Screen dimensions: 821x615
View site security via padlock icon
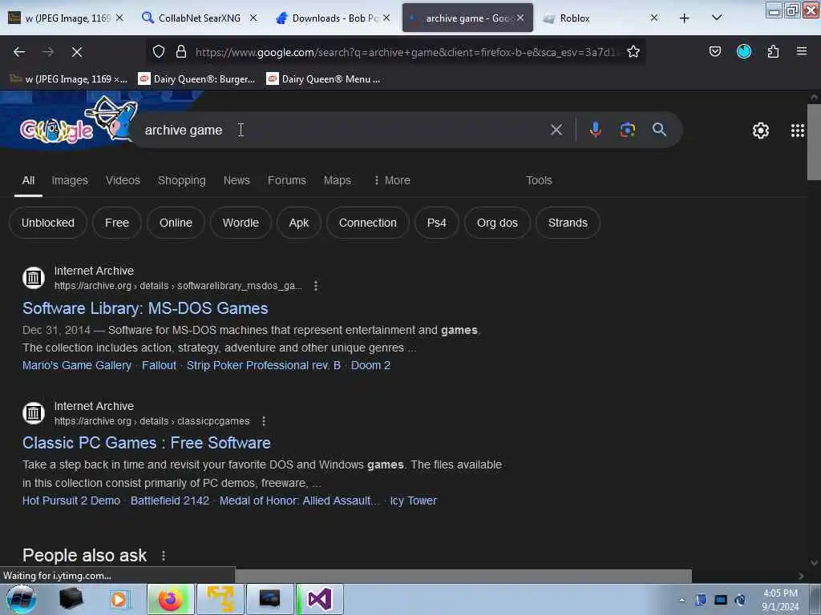181,51
